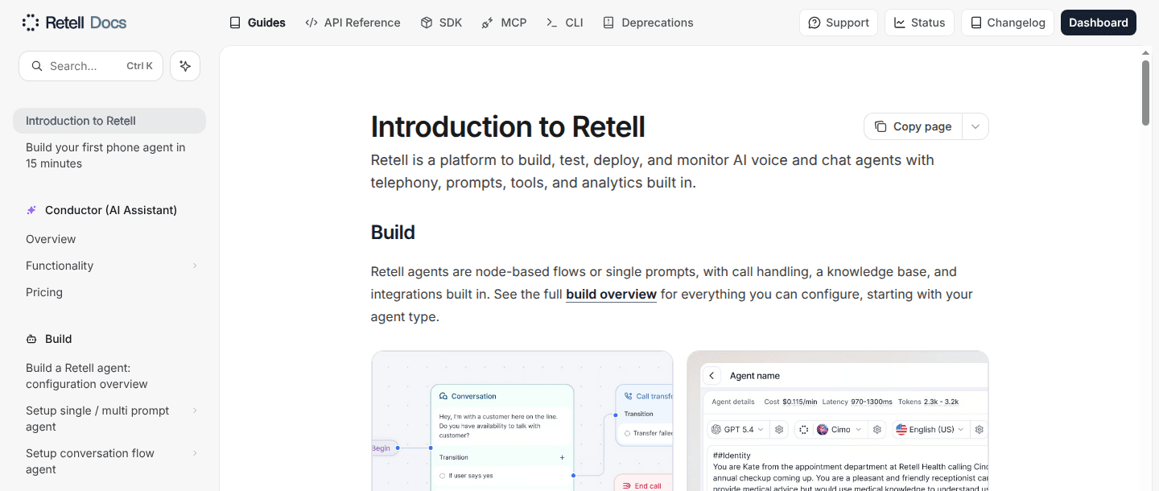The image size is (1159, 491).
Task: Open the Dashboard button
Action: (x=1099, y=23)
